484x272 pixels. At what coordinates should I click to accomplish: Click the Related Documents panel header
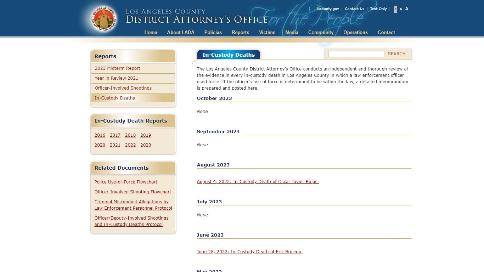coord(133,168)
